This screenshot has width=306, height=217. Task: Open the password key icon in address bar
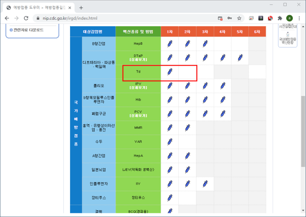(229, 18)
